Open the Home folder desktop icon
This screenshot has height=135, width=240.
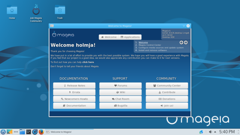[x=12, y=12]
